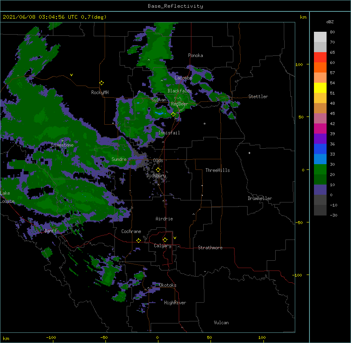Viewport: 351px width, 343px height.
Task: Click the Ponoka city label
Action: point(195,55)
